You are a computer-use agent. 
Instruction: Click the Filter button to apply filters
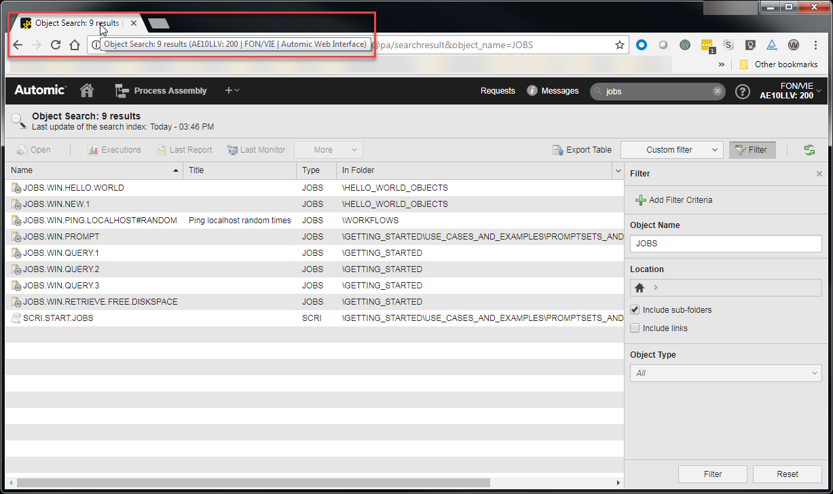pyautogui.click(x=712, y=474)
